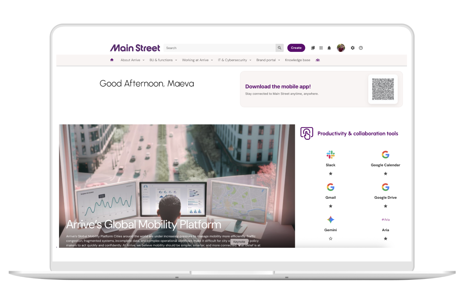The image size is (465, 295).
Task: Toggle the favorite star under Aria
Action: click(386, 239)
